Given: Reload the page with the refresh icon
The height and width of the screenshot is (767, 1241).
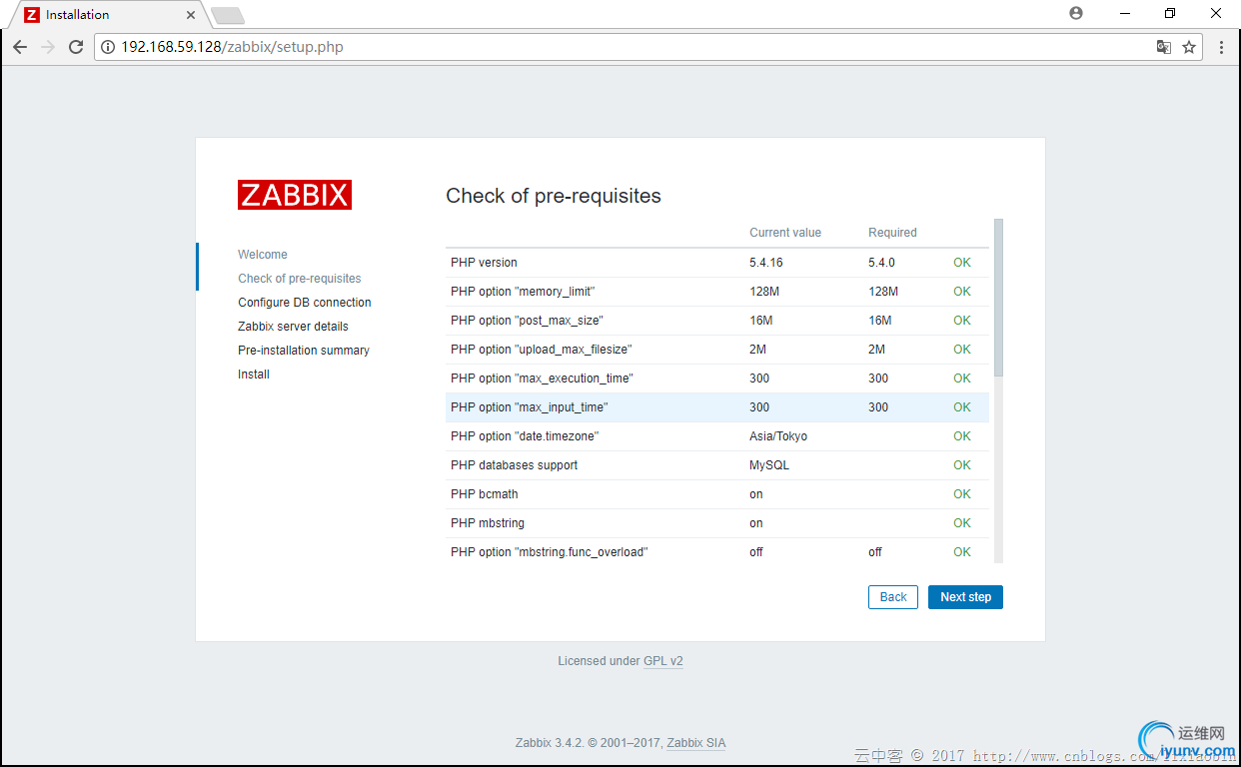Looking at the screenshot, I should click(76, 47).
